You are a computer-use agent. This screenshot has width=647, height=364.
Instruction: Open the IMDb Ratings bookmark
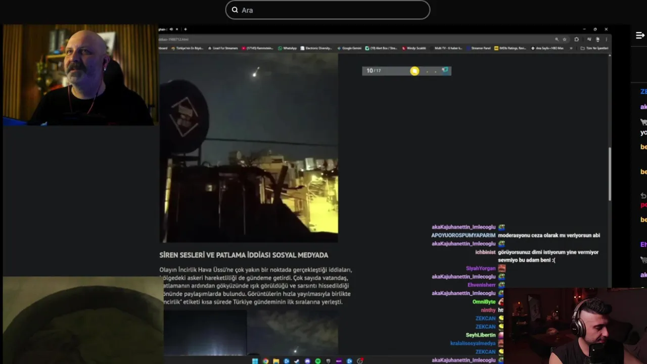point(511,48)
